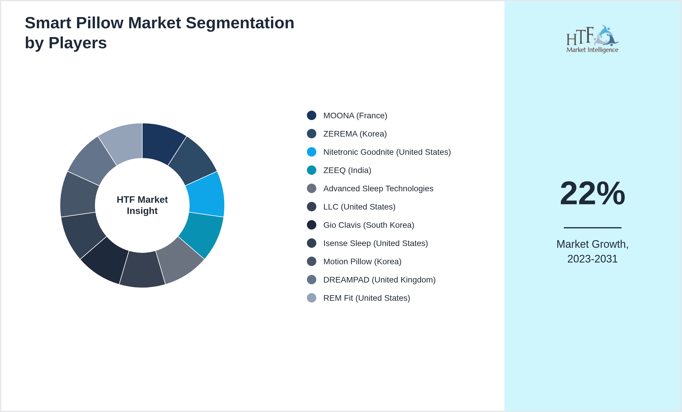Click the Advanced Sleep Technologies legend dot
The image size is (682, 412).
312,188
